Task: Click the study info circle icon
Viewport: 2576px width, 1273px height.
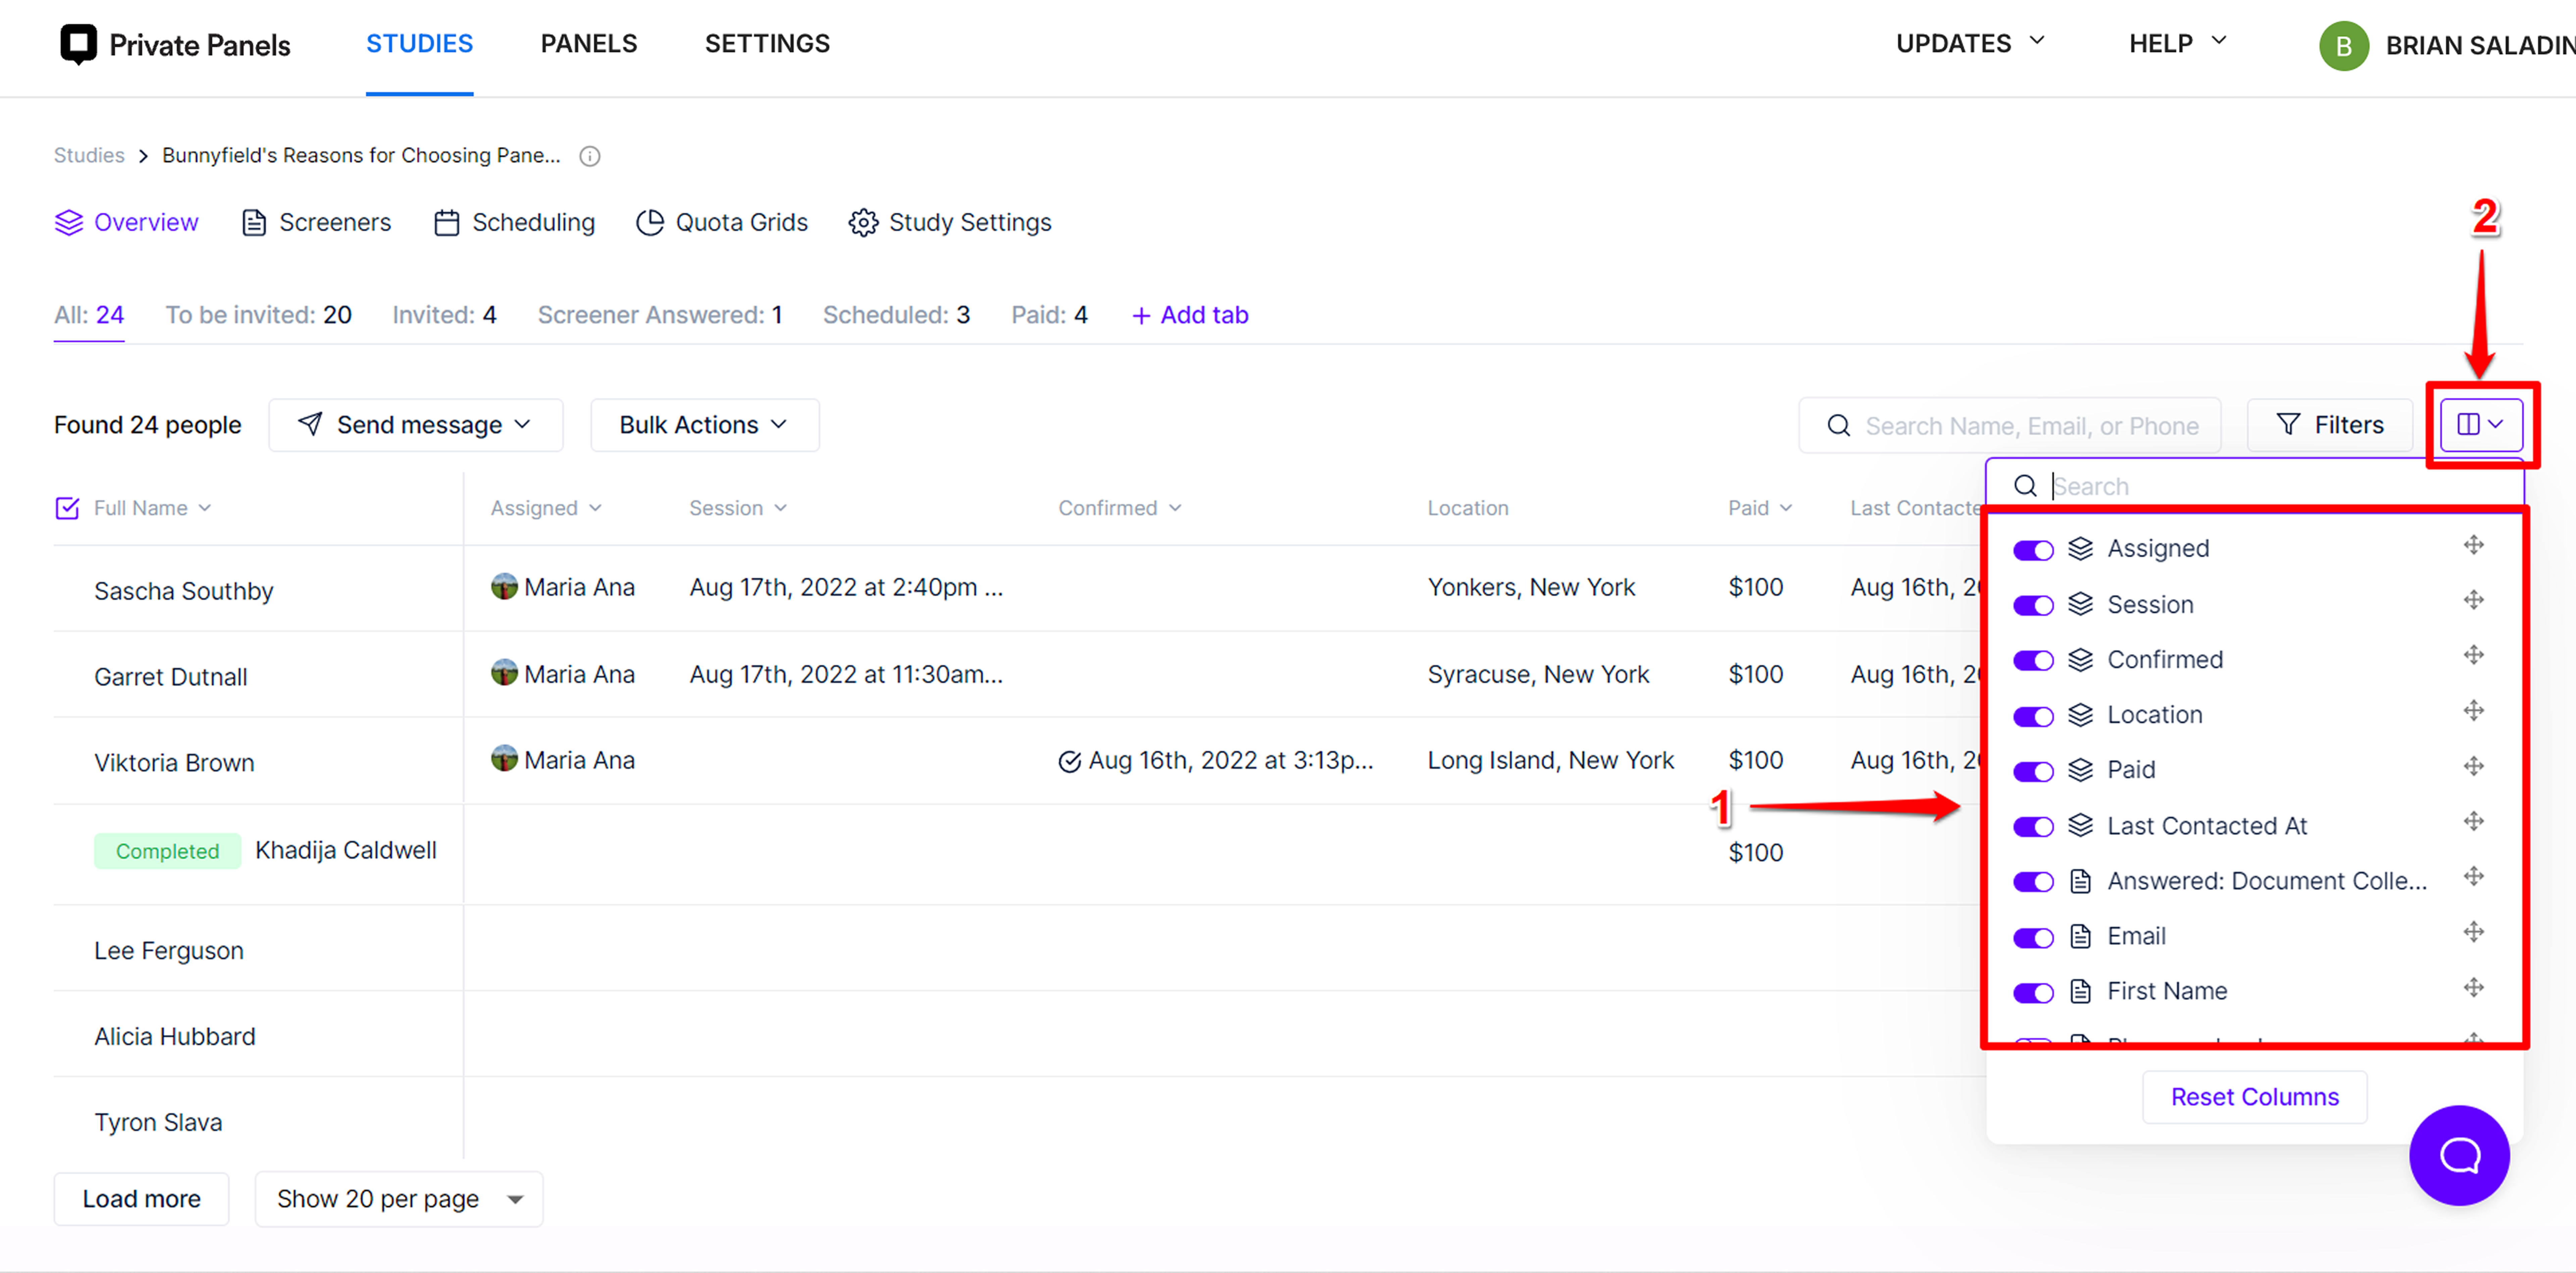Action: [x=590, y=156]
